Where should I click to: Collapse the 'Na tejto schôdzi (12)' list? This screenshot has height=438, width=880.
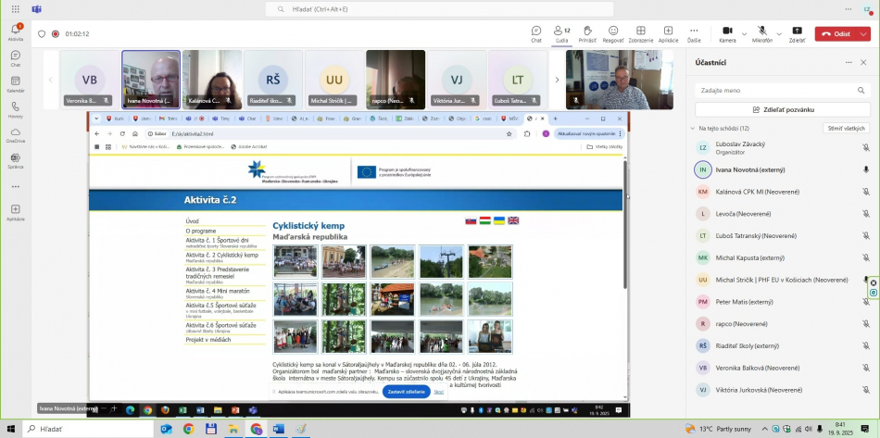[692, 128]
